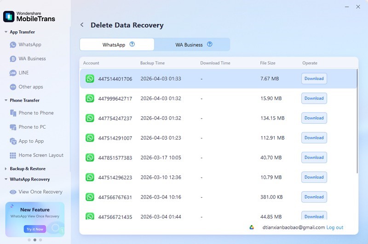Click the Log out link
368x244 pixels.
click(x=335, y=227)
